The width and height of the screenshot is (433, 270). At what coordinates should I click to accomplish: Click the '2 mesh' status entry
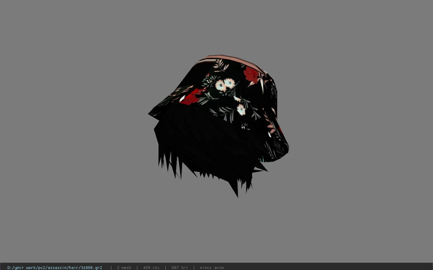(x=124, y=268)
